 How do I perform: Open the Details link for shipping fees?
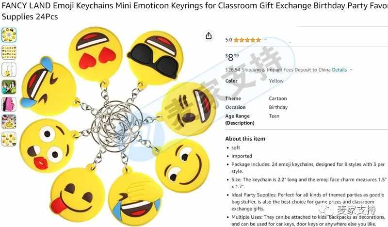click(339, 70)
